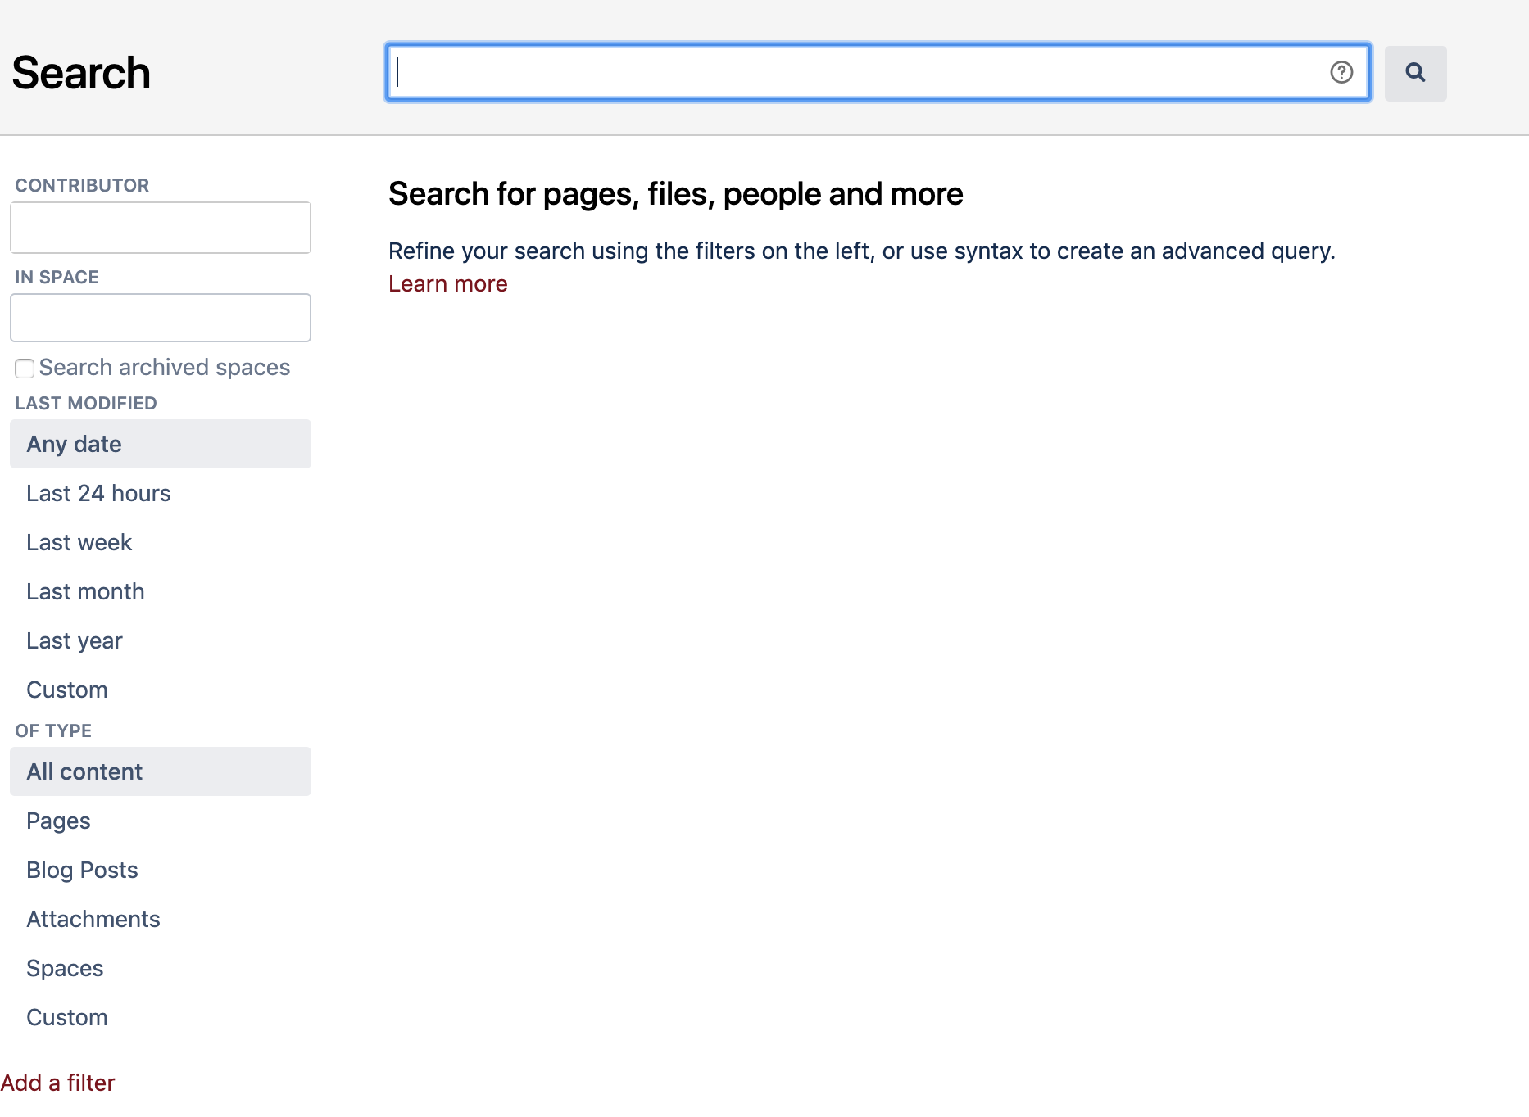
Task: Click the Add a filter link
Action: click(58, 1083)
